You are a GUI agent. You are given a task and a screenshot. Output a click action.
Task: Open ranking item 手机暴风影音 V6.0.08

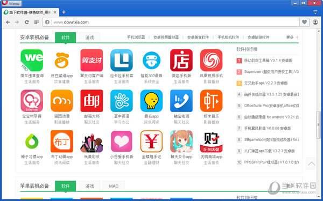pos(268,128)
